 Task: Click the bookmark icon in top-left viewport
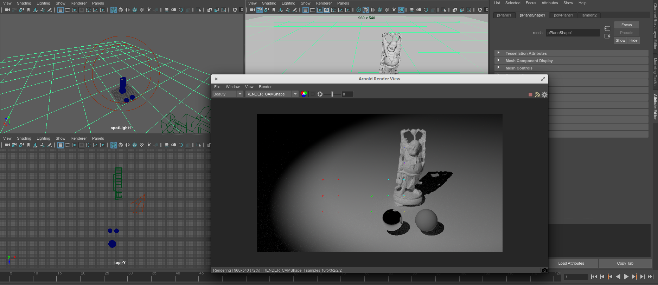click(x=28, y=10)
